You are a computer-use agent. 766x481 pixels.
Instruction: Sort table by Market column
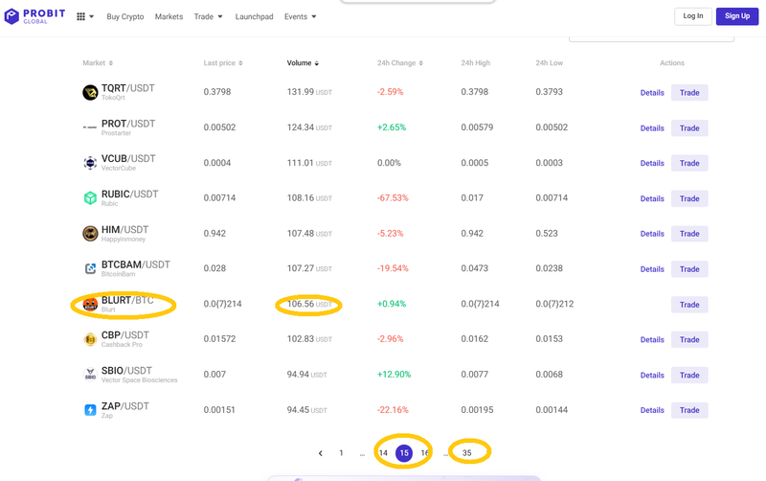(x=98, y=63)
